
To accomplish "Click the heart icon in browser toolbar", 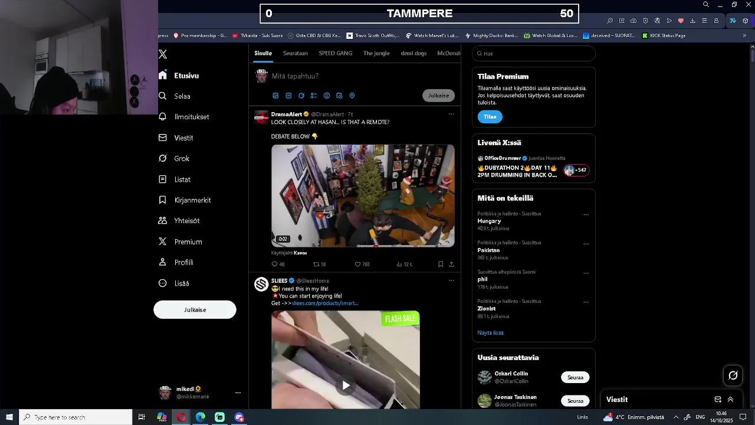I will click(x=681, y=21).
